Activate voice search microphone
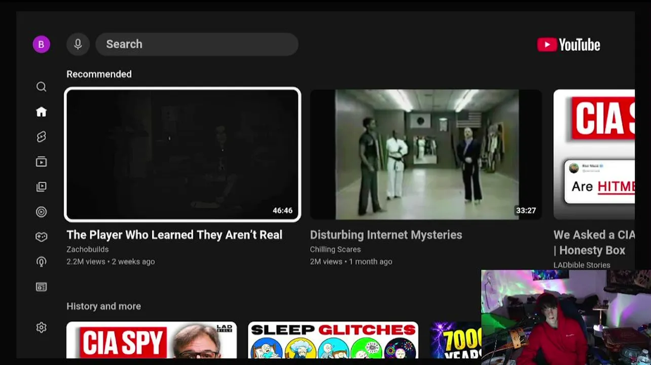Viewport: 651px width, 365px height. click(x=78, y=44)
